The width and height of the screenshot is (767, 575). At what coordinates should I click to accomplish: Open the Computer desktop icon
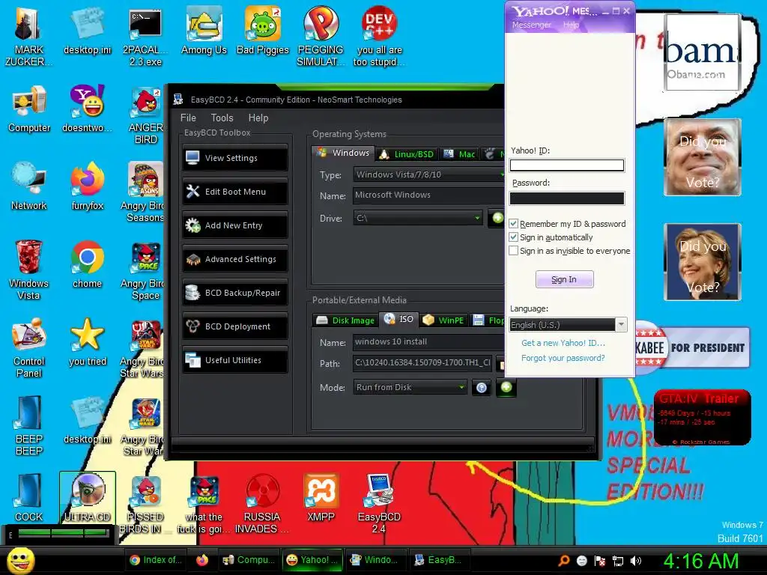point(29,109)
